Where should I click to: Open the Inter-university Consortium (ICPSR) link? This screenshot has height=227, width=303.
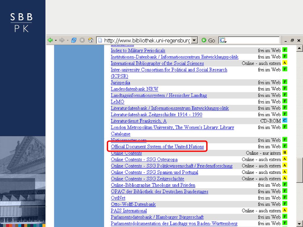(169, 73)
